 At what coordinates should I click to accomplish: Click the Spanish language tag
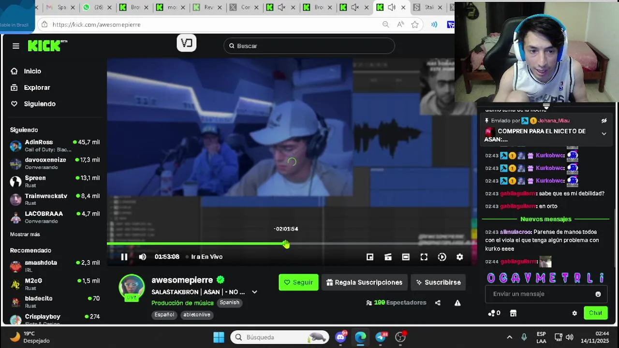coord(230,303)
